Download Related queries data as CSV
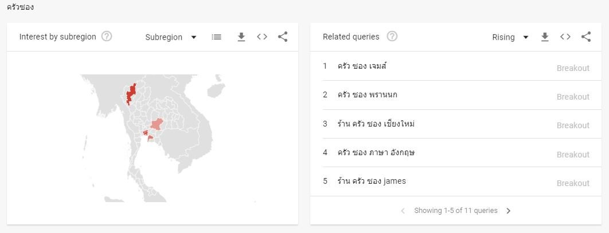This screenshot has width=609, height=233. (545, 37)
